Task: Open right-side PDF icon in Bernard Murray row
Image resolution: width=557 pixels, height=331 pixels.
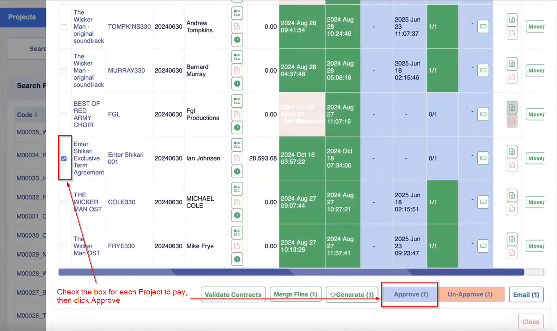Action: [512, 77]
